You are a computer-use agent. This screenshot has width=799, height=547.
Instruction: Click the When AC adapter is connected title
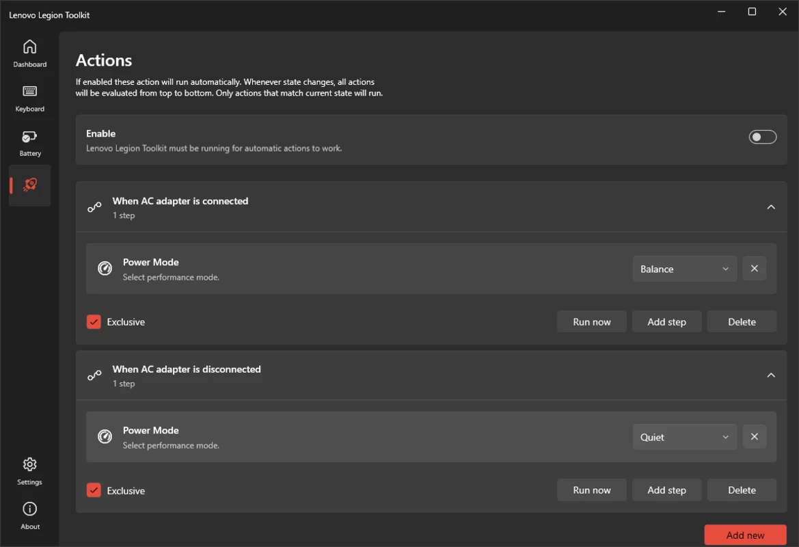(180, 201)
